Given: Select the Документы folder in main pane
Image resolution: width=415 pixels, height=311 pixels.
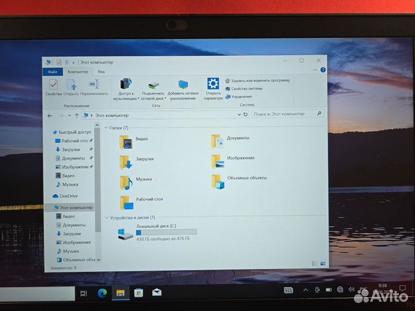Looking at the screenshot, I should click(x=230, y=141).
